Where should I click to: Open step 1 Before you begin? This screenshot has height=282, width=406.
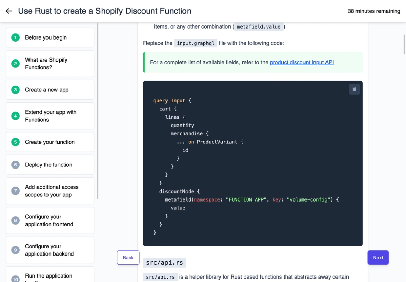point(50,37)
